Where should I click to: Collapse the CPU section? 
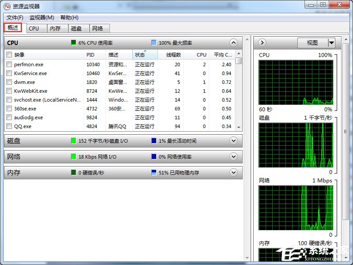click(233, 43)
